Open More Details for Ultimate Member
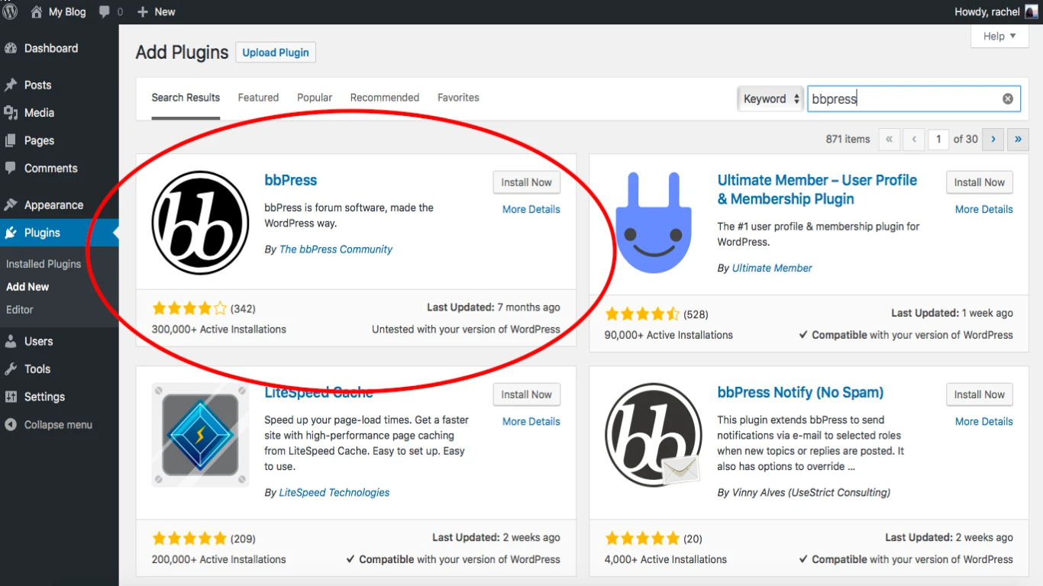The image size is (1043, 586). [x=984, y=209]
